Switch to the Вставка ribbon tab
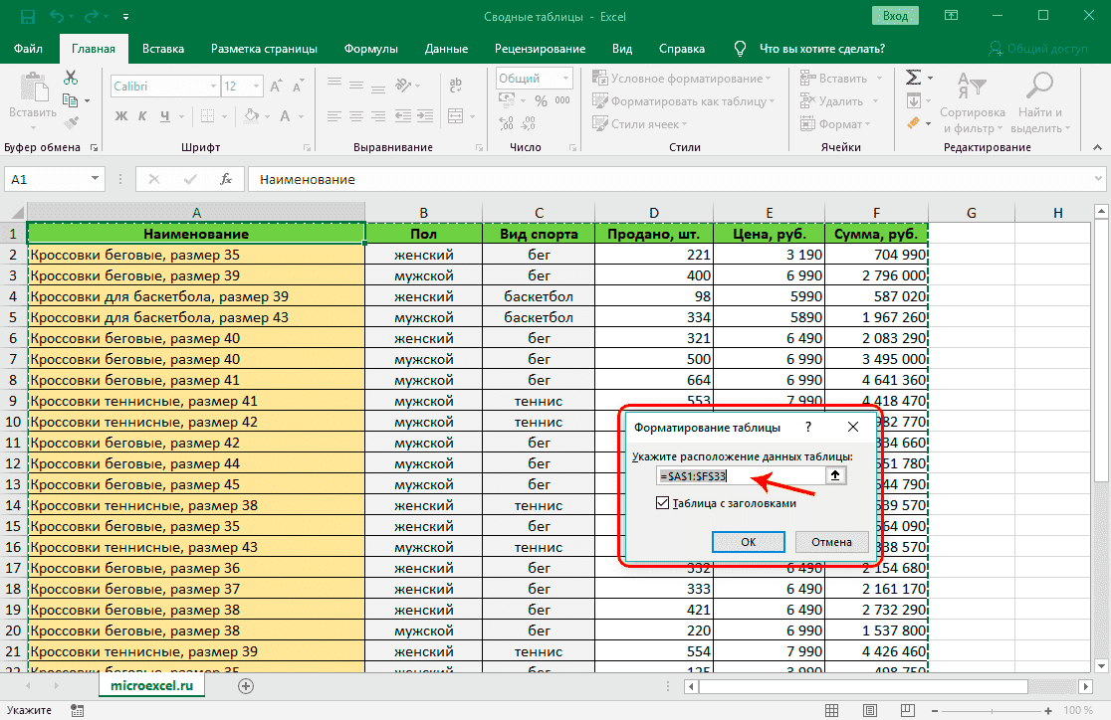 (x=163, y=49)
